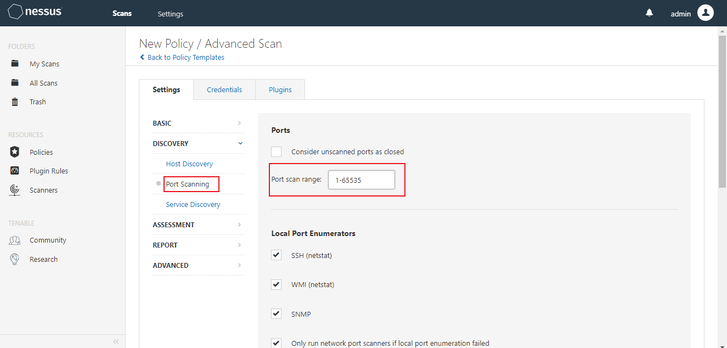727x348 pixels.
Task: Expand the ADVANCED settings section
Action: tap(239, 266)
